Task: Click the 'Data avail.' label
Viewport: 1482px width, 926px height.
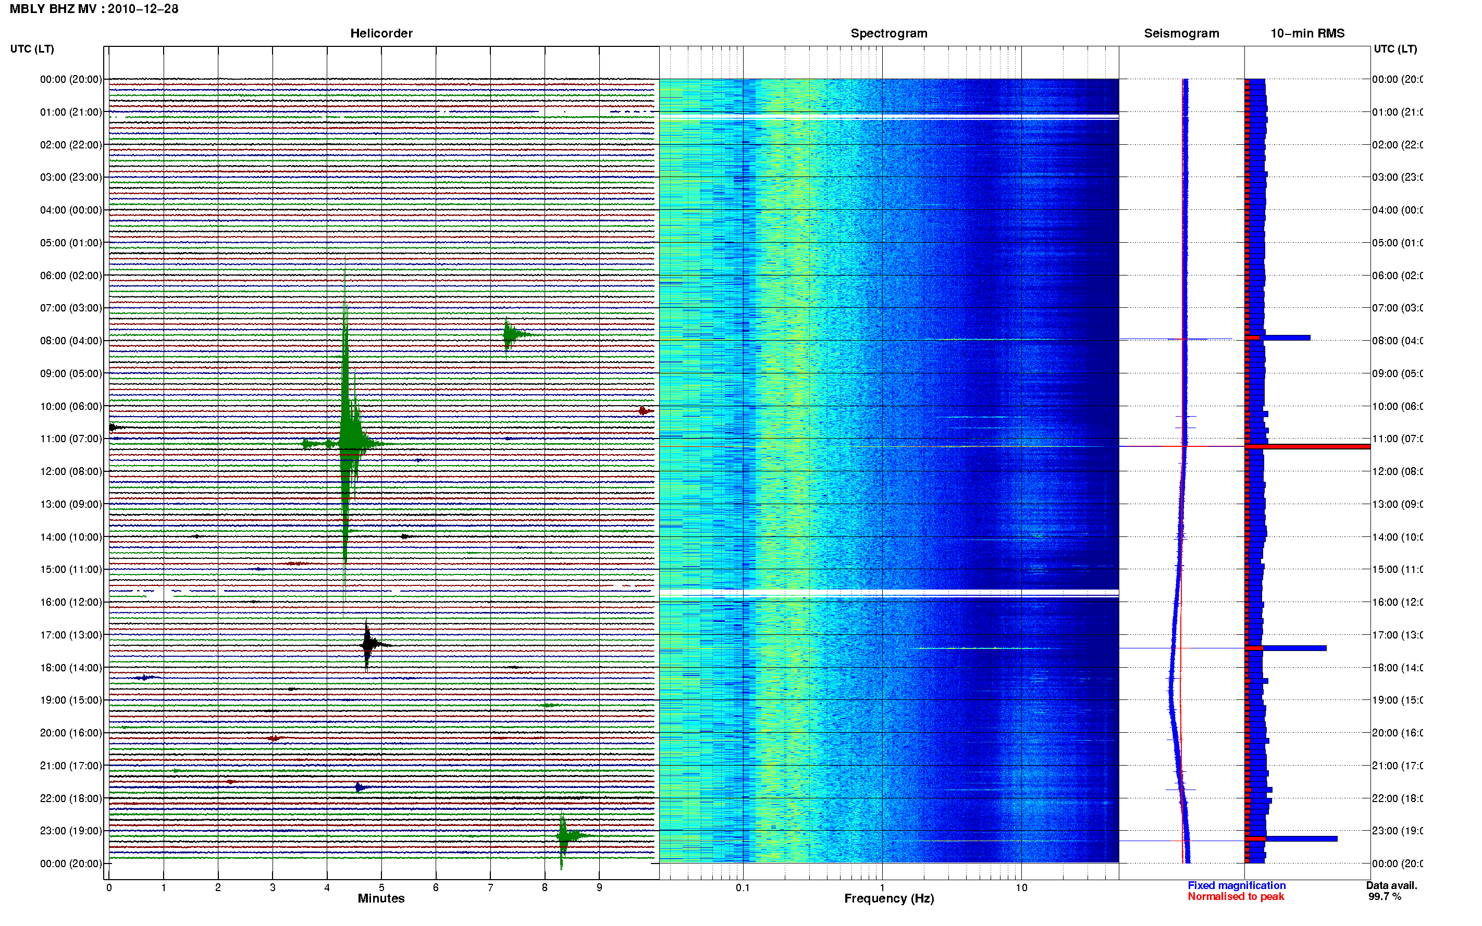Action: (1391, 885)
